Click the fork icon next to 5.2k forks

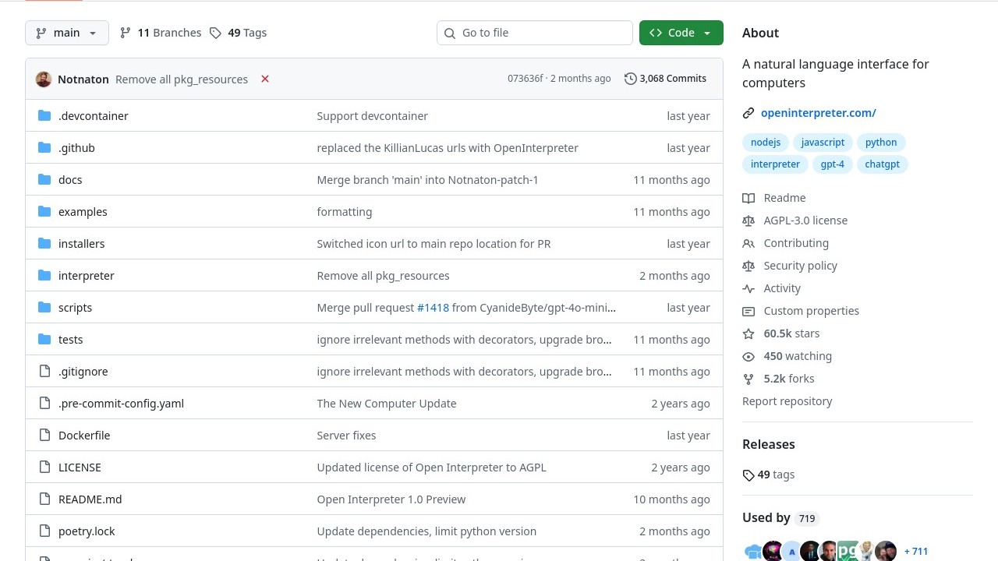748,379
